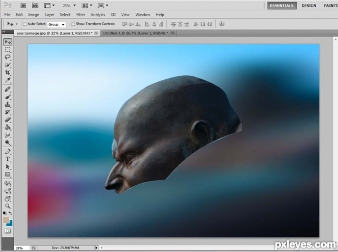Enable Show Transform Controls checkbox

coord(73,24)
